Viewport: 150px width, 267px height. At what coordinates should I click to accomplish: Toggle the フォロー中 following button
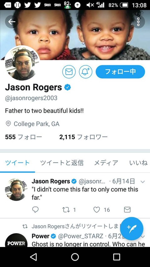[x=120, y=72]
